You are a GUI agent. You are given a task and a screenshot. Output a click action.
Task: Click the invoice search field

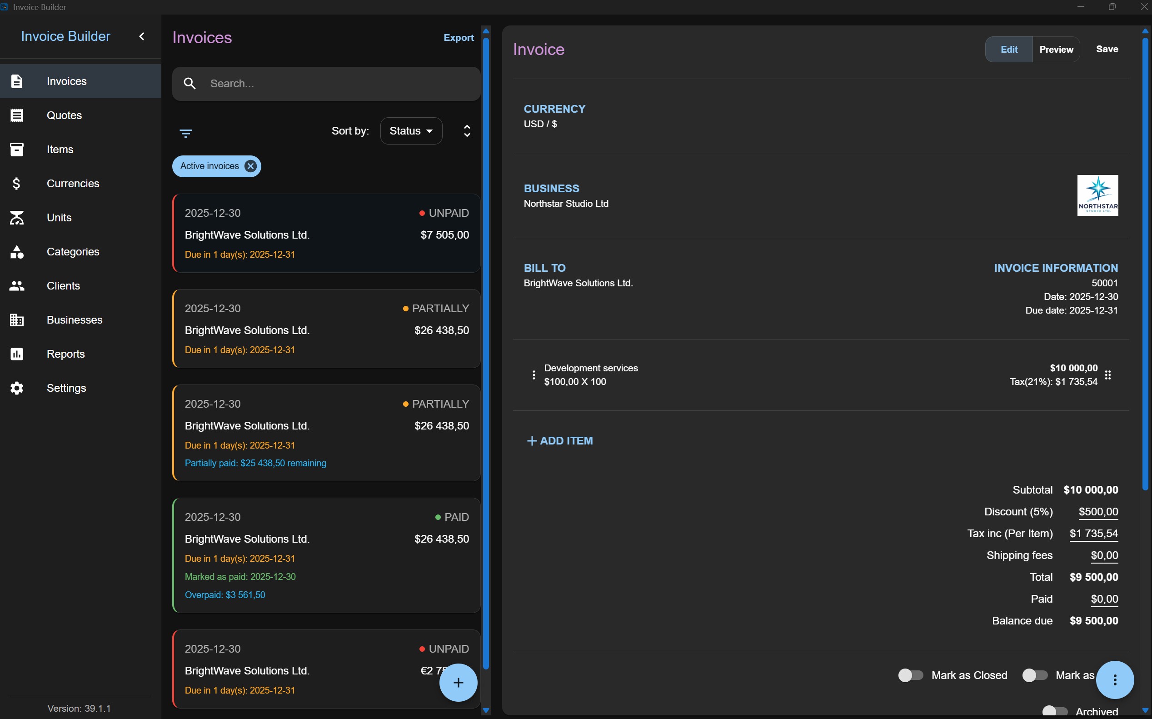(x=326, y=84)
